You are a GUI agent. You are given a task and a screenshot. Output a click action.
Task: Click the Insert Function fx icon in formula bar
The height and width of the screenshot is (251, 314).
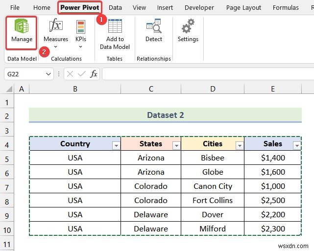(94, 74)
